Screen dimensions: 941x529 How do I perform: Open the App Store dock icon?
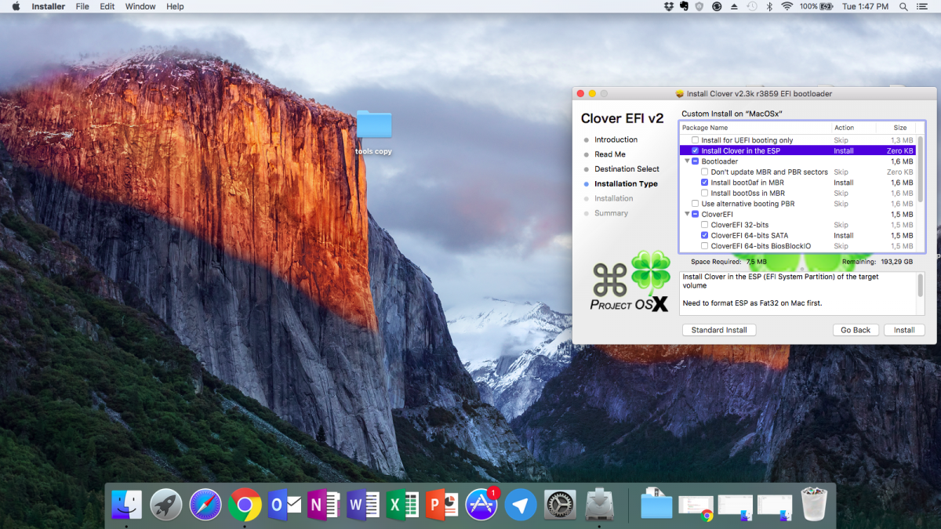pos(481,505)
